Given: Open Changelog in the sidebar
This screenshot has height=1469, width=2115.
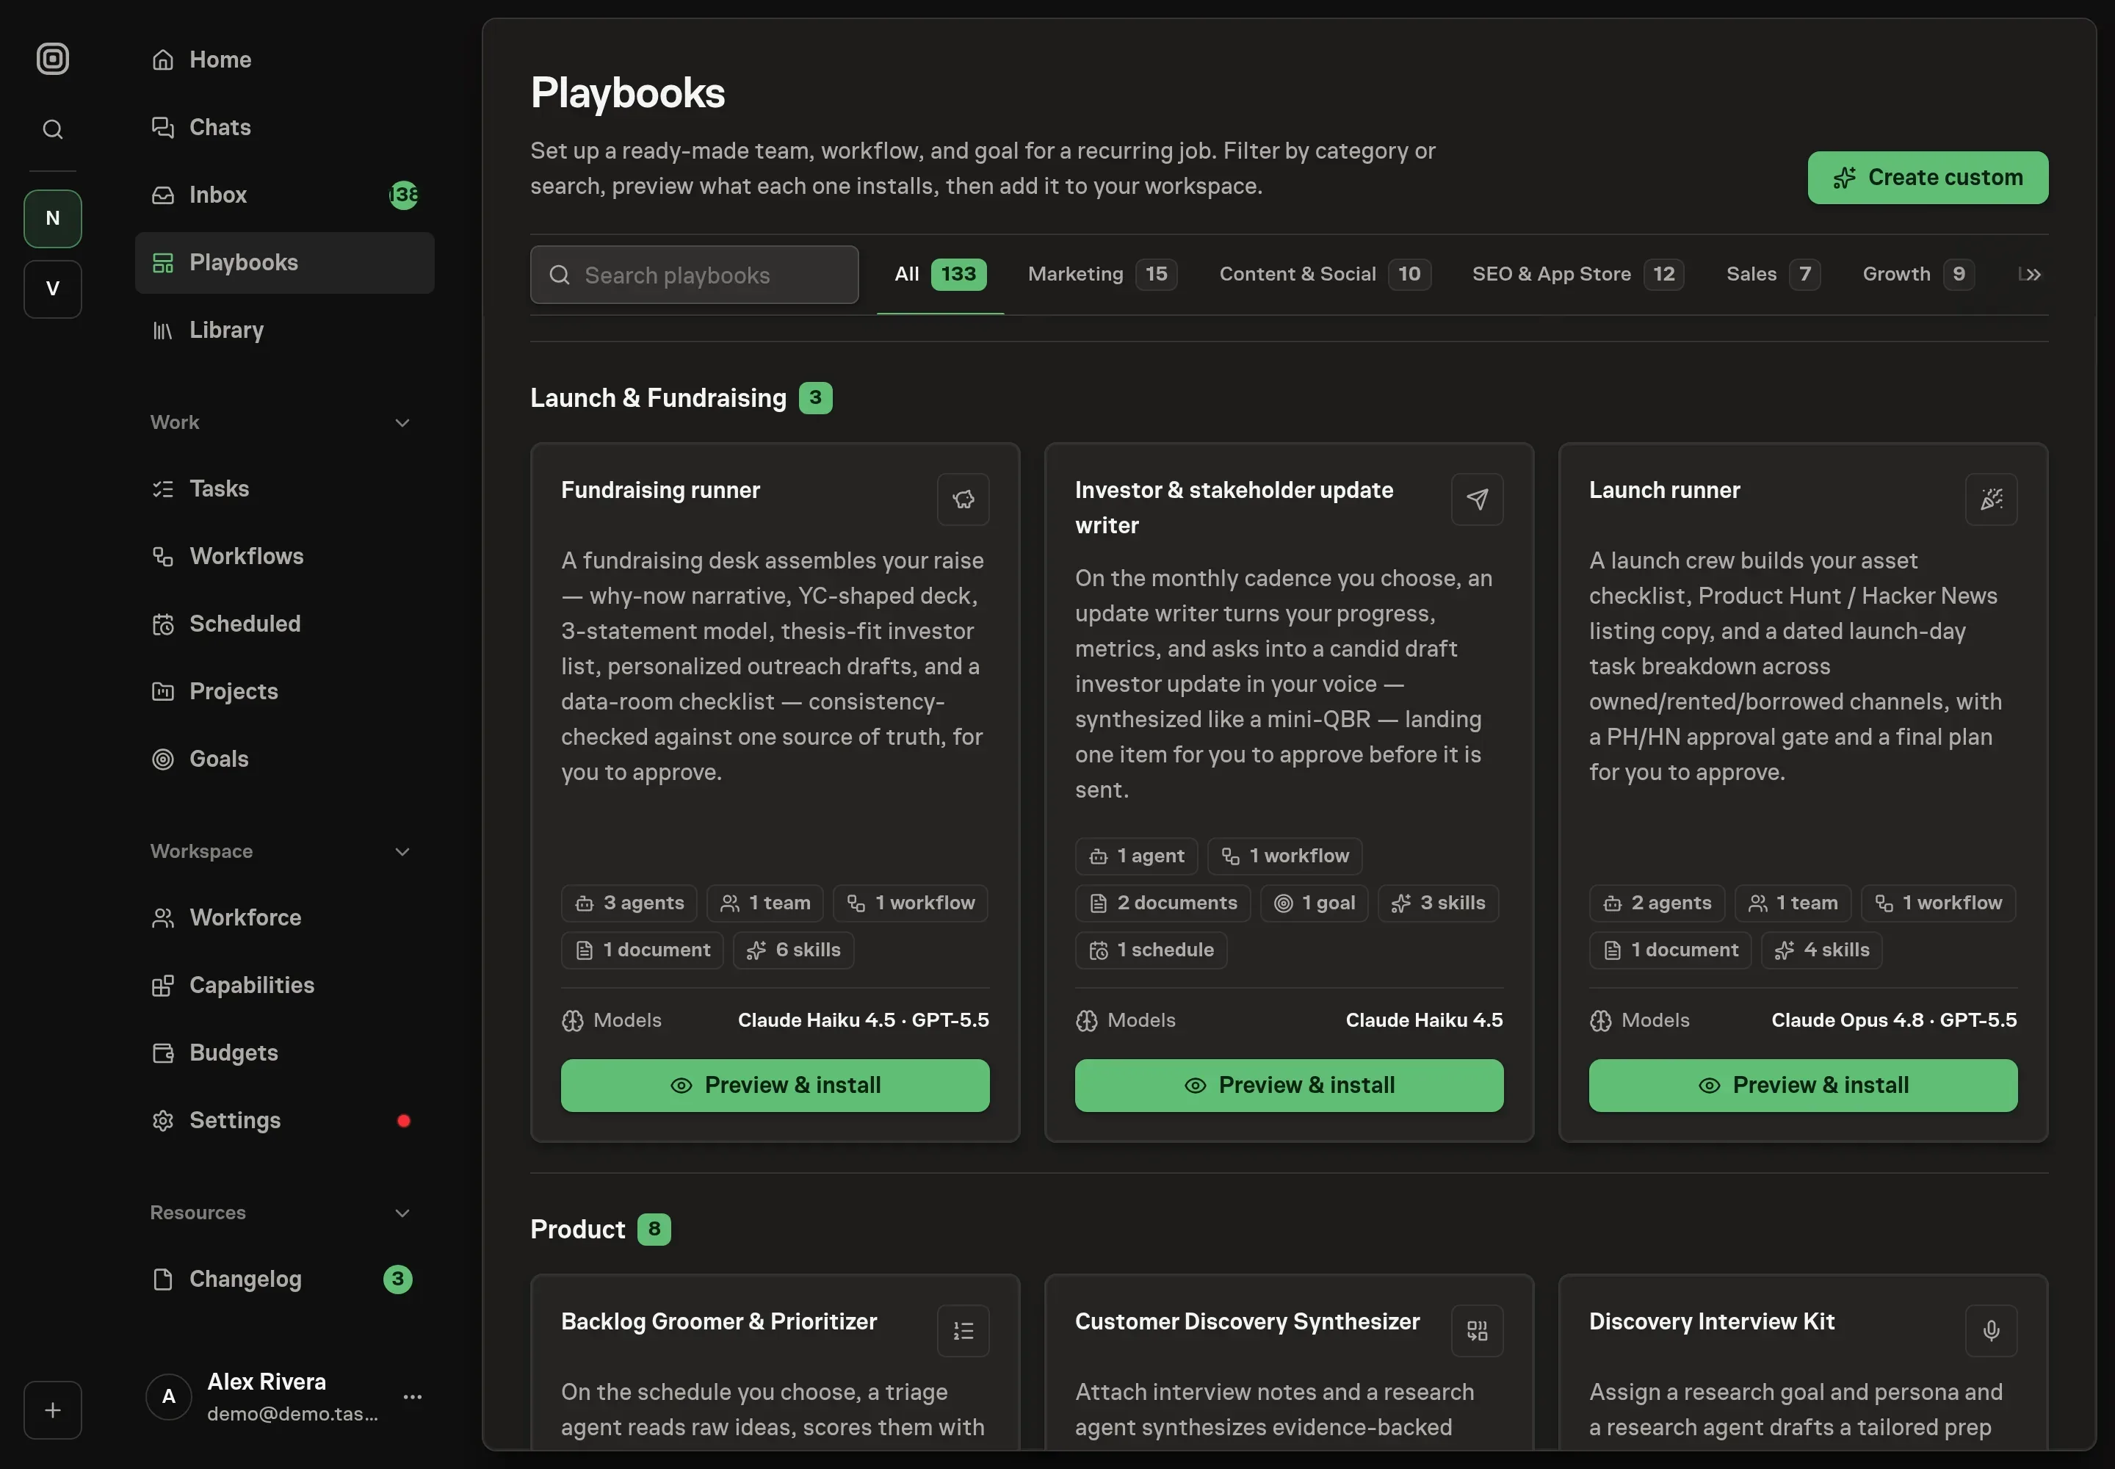Looking at the screenshot, I should (284, 1279).
